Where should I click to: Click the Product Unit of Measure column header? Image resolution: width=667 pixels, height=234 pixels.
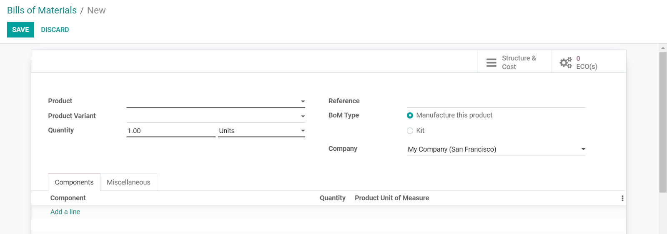tap(392, 198)
